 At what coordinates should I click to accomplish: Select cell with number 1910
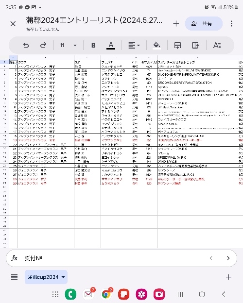click(149, 120)
